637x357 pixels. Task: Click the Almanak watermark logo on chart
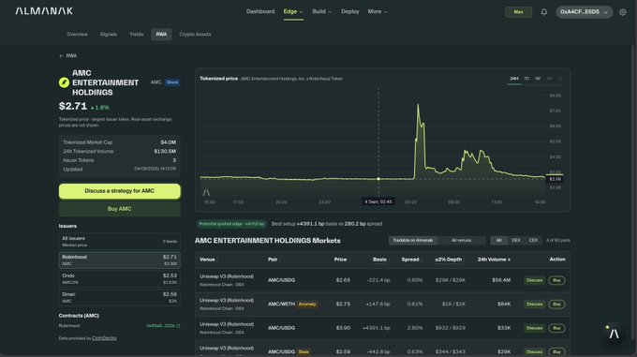(x=206, y=192)
